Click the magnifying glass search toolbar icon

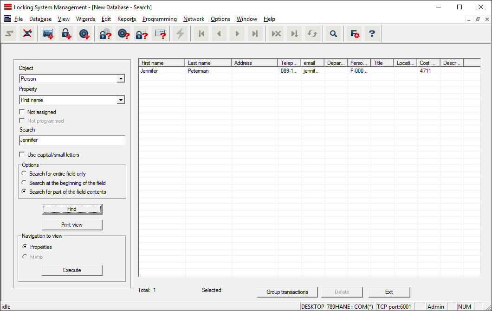(333, 34)
